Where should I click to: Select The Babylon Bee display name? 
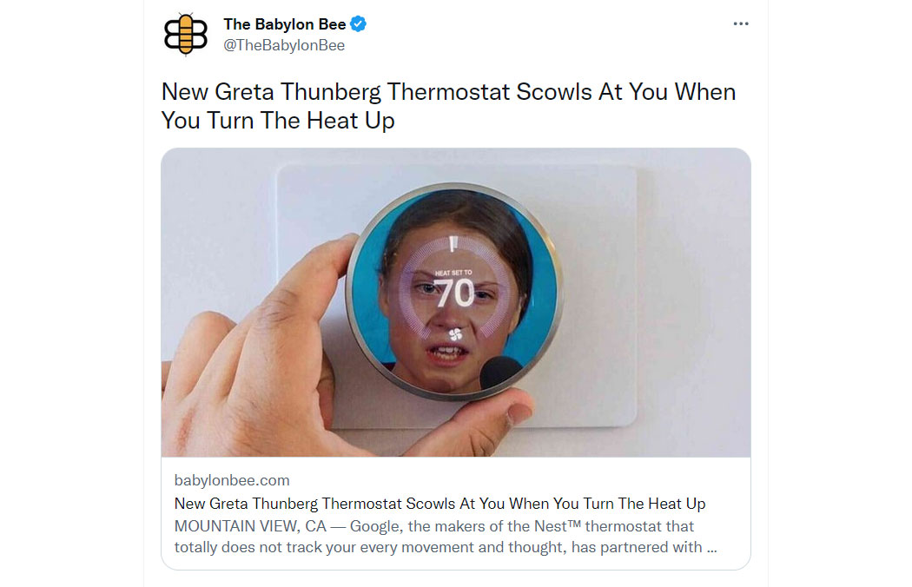tap(284, 24)
